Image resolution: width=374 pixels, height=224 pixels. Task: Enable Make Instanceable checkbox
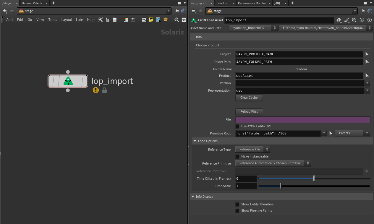[237, 157]
